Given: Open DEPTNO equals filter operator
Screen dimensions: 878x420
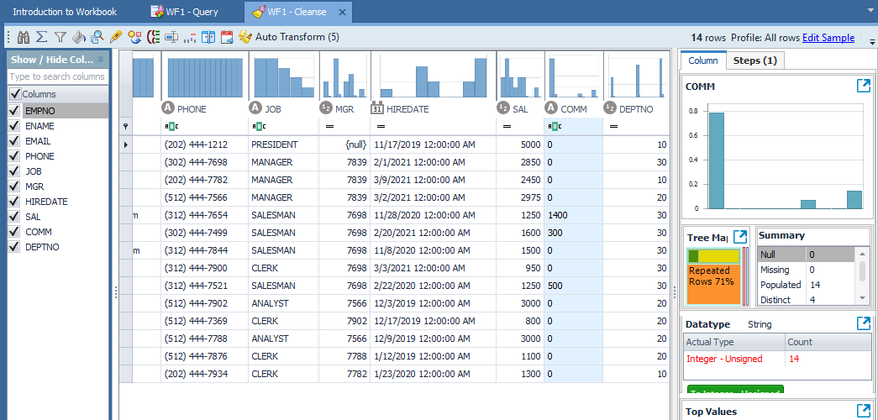Looking at the screenshot, I should click(x=613, y=127).
